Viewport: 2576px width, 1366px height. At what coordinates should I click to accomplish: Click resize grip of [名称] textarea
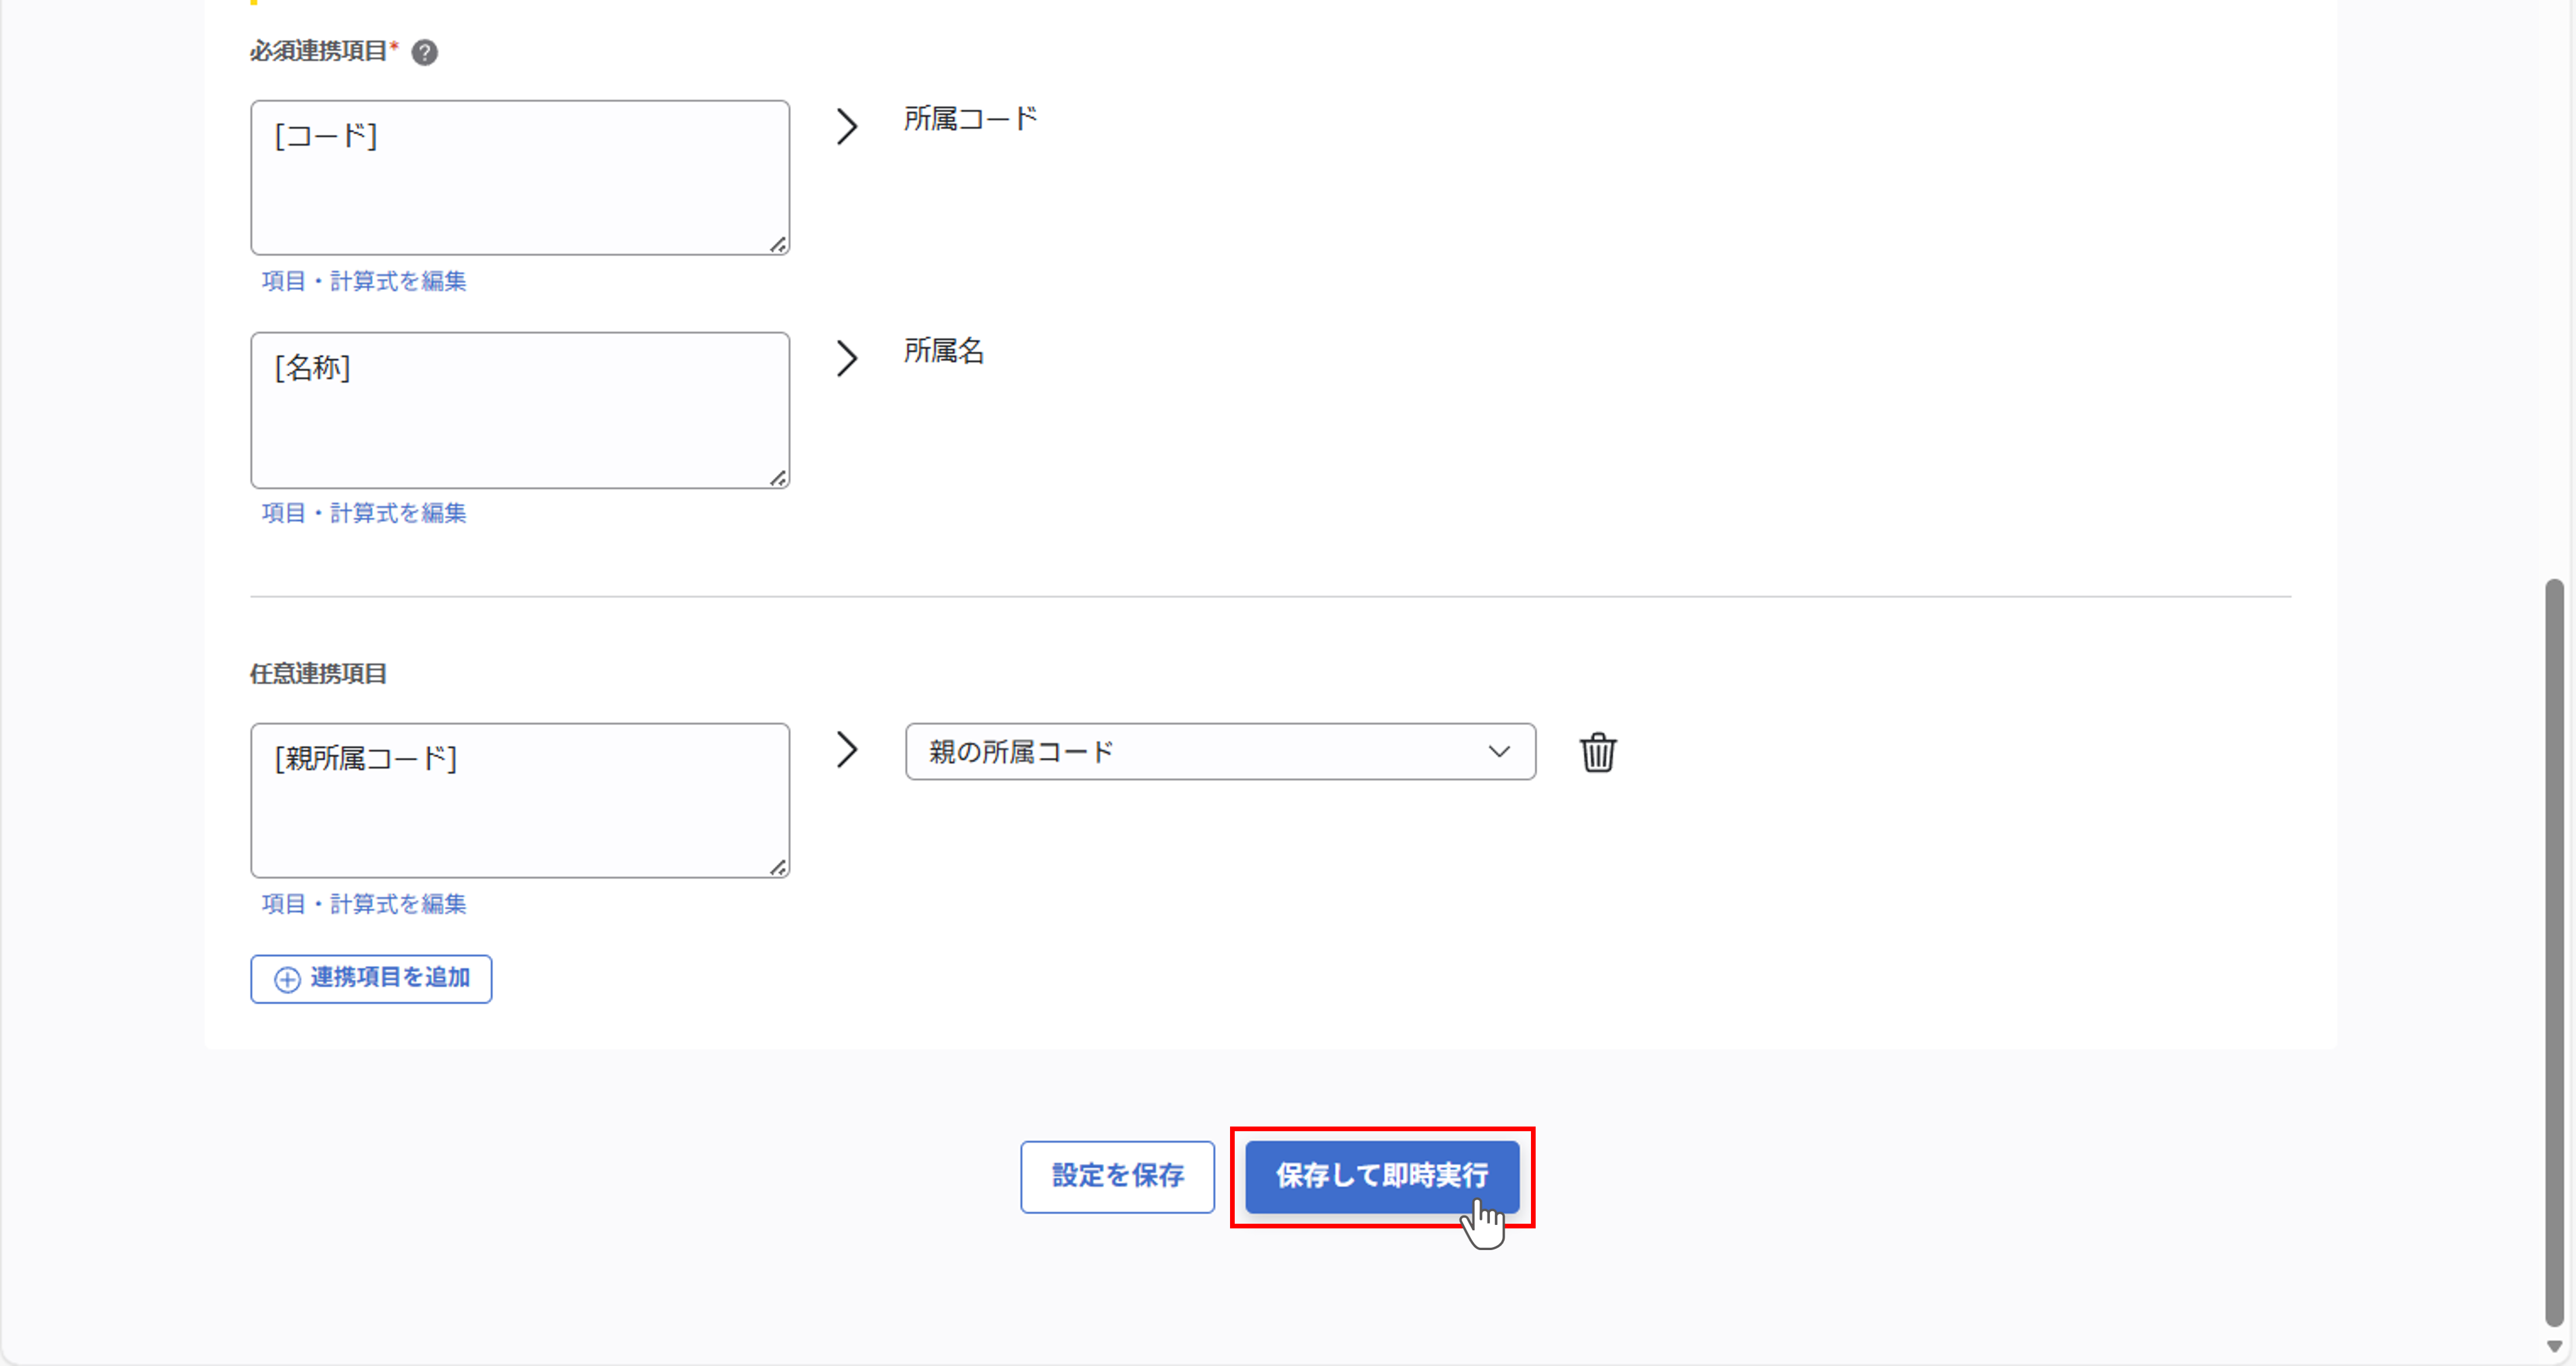[778, 478]
